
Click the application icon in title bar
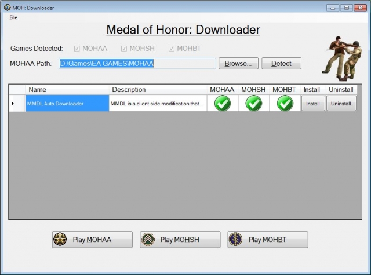pos(8,8)
